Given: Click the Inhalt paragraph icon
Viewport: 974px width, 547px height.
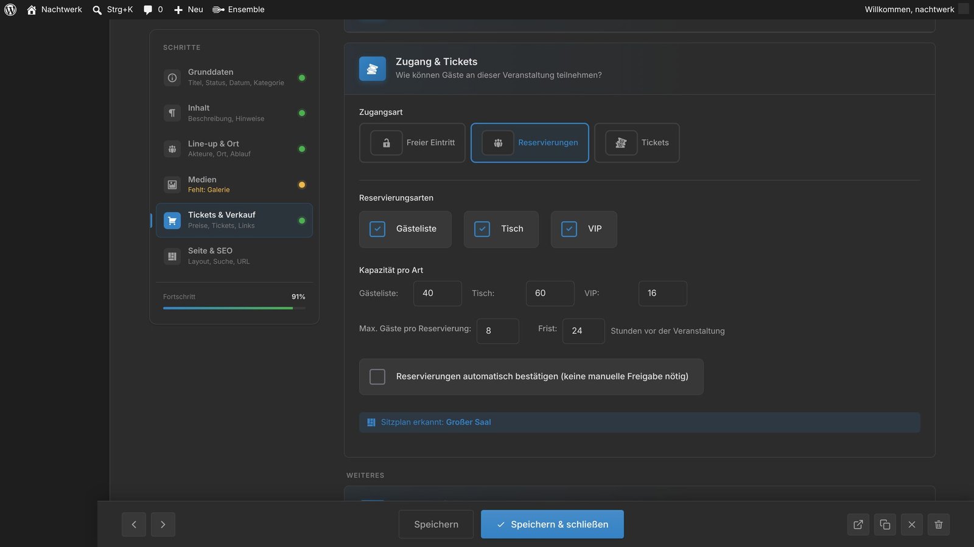Looking at the screenshot, I should tap(172, 113).
